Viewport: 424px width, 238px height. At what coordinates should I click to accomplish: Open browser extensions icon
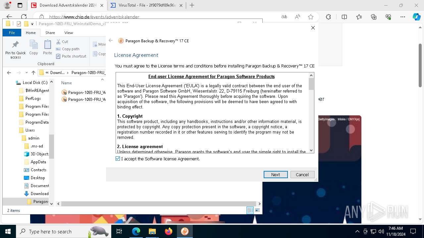328,17
